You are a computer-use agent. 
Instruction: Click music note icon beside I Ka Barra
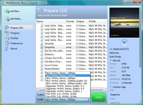tap(42, 61)
